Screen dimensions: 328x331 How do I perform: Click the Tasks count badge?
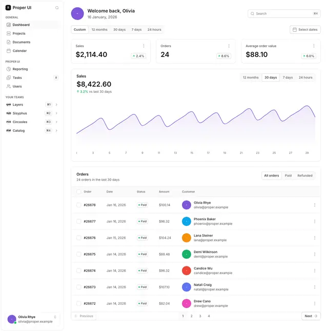(56, 77)
